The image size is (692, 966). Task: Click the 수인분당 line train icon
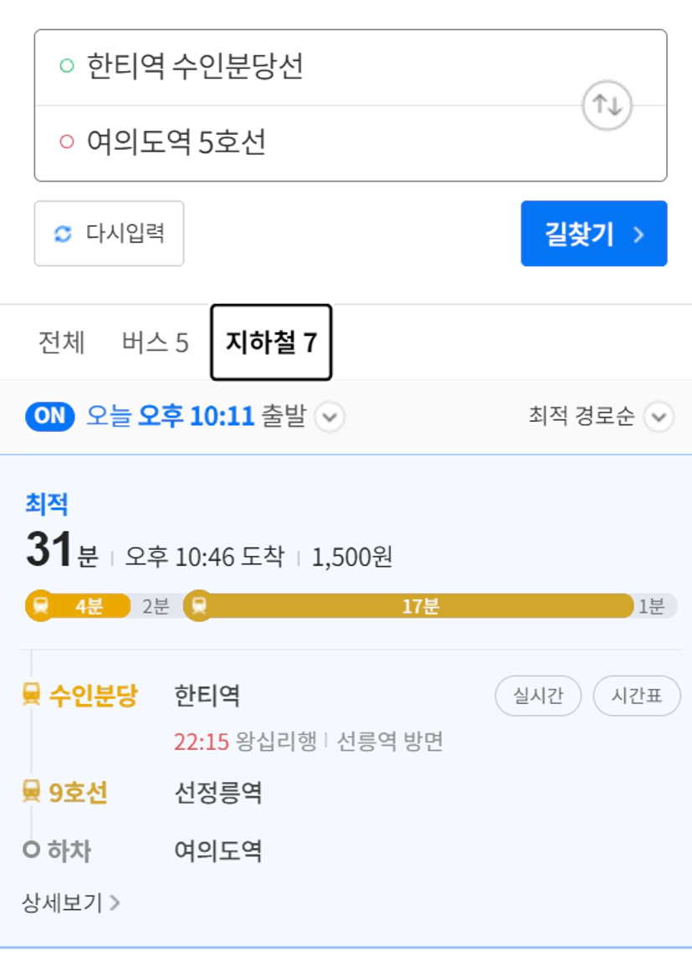point(32,694)
